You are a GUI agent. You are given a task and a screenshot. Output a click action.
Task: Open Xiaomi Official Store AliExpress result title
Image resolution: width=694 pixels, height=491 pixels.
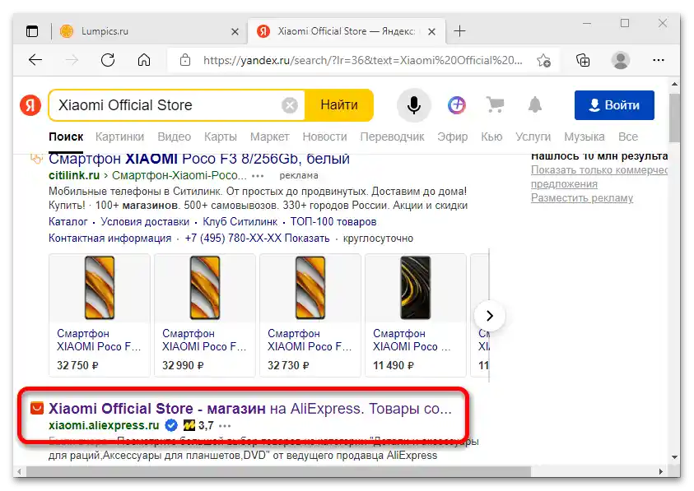pyautogui.click(x=250, y=409)
